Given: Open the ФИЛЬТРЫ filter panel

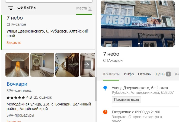Looking at the screenshot, I should click(27, 8).
